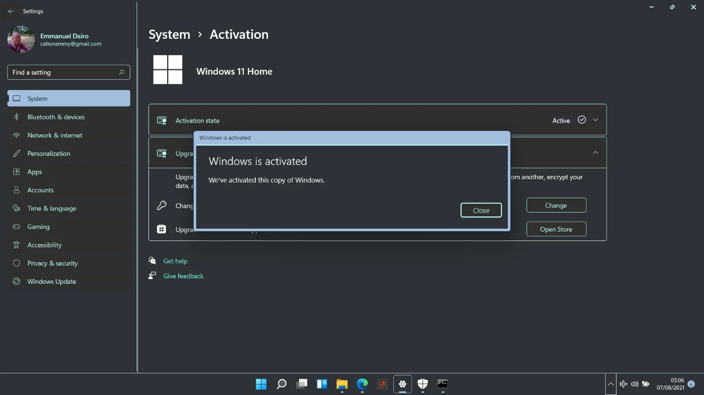
Task: Click the search magnifier in Find a setting
Action: click(x=121, y=72)
